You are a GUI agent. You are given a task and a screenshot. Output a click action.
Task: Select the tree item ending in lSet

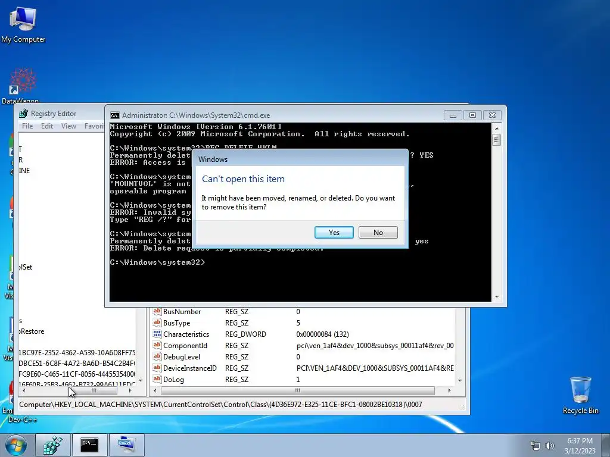coord(25,267)
